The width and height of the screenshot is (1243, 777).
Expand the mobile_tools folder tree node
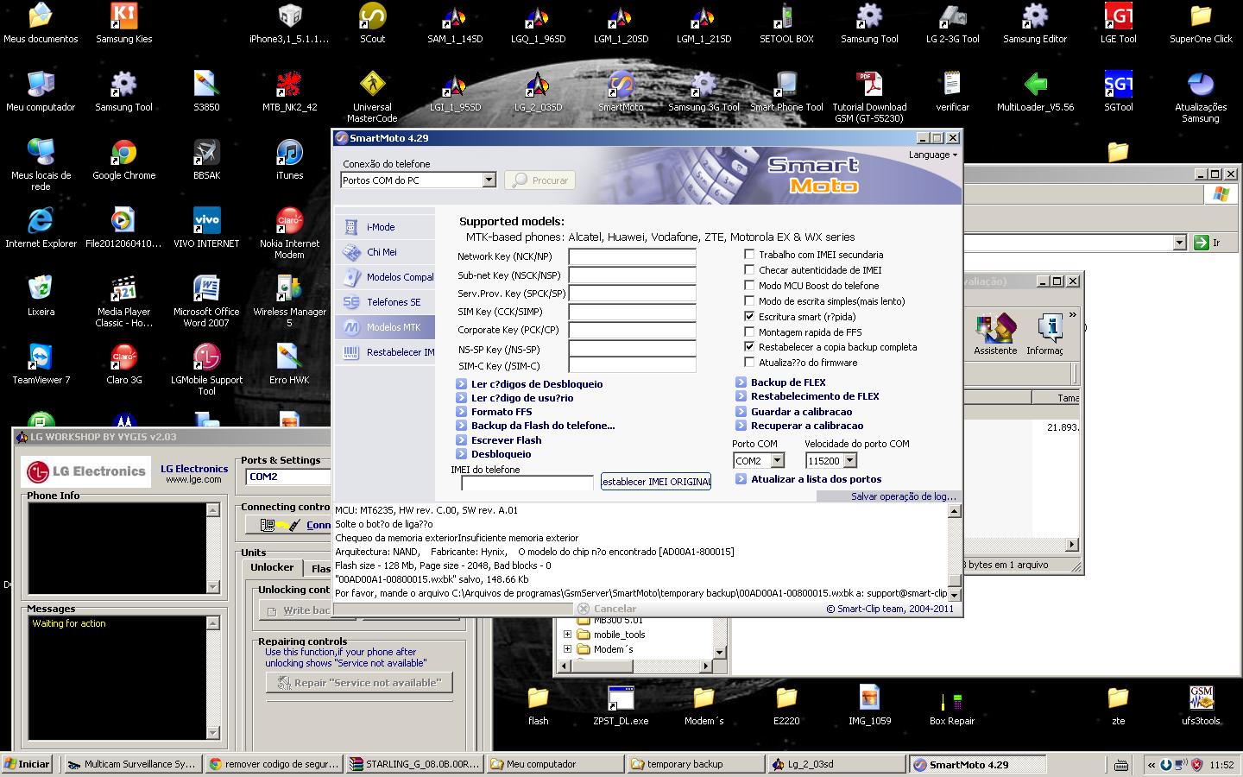567,635
